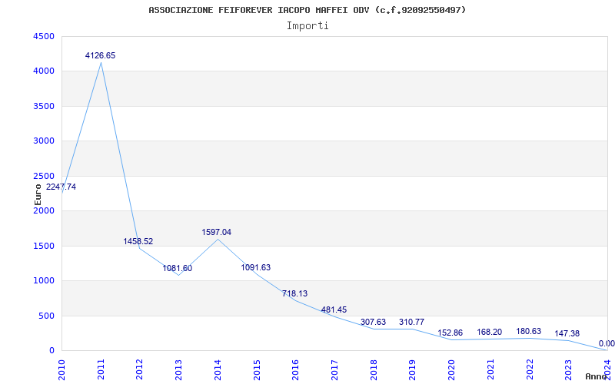The height and width of the screenshot is (384, 615).
Task: Click the 168.20 value label
Action: coord(489,333)
